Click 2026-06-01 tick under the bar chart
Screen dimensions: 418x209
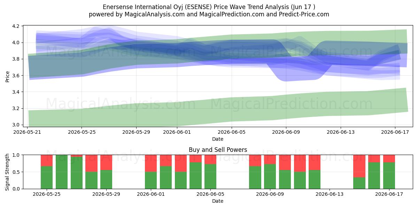pyautogui.click(x=151, y=194)
